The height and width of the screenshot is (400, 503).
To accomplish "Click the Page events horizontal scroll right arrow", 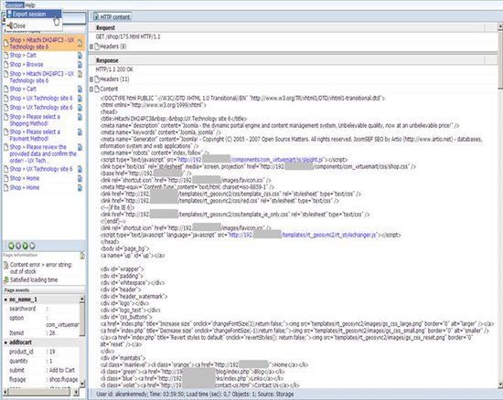I will 76,392.
